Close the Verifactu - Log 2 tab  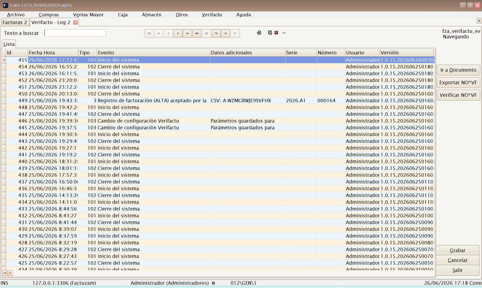click(x=75, y=22)
